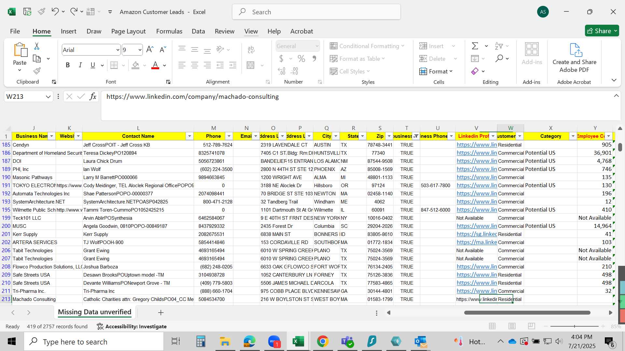Click the Redo arrow icon
Viewport: 625px width, 351px height.
74,12
